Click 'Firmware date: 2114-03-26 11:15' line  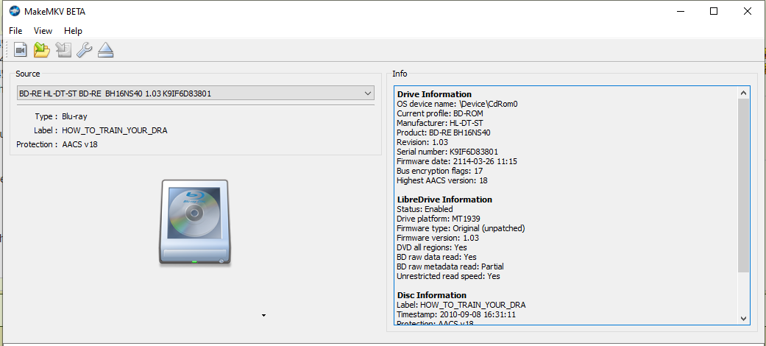pos(456,161)
